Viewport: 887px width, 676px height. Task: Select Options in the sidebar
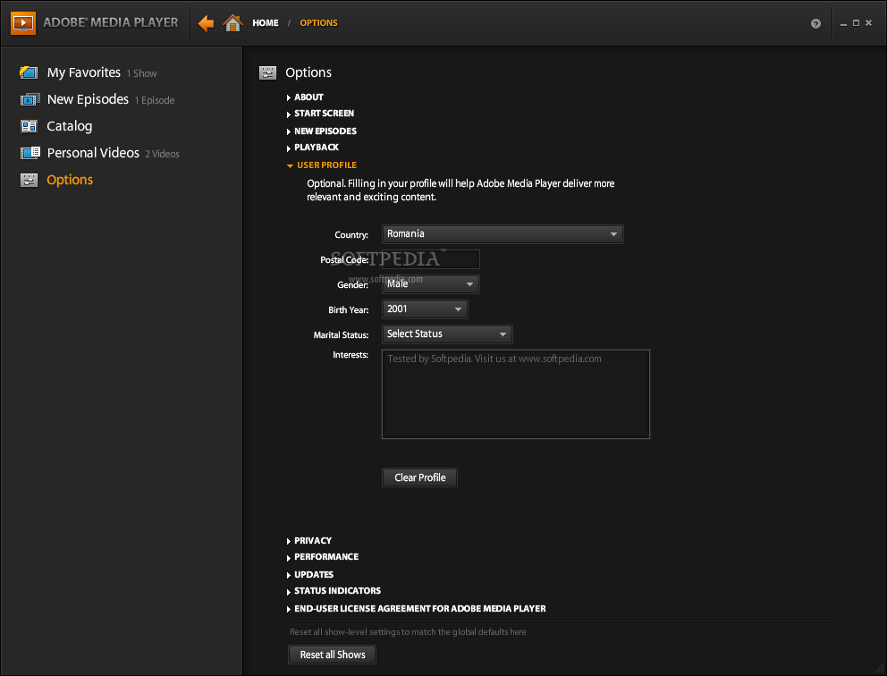tap(70, 180)
